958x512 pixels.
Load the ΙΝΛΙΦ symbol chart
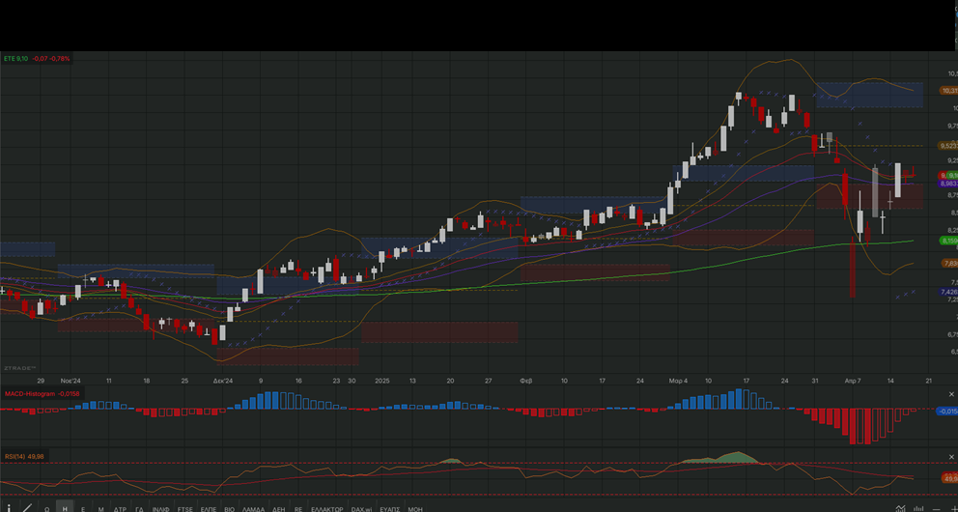(160, 509)
